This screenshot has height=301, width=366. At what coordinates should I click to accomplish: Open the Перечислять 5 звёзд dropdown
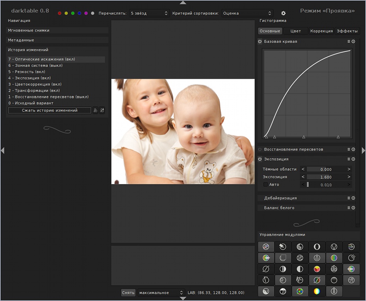tap(149, 14)
